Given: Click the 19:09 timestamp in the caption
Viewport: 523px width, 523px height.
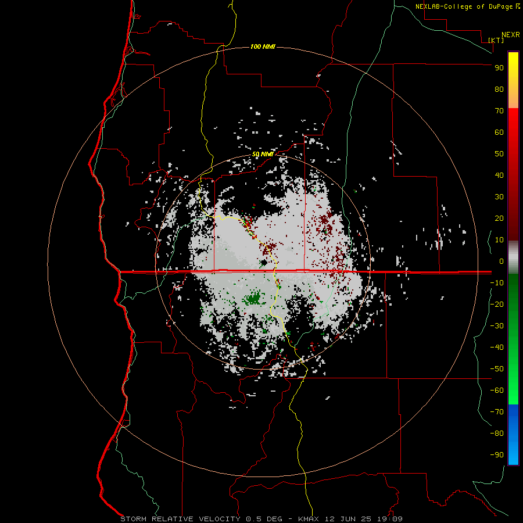Looking at the screenshot, I should (x=389, y=519).
